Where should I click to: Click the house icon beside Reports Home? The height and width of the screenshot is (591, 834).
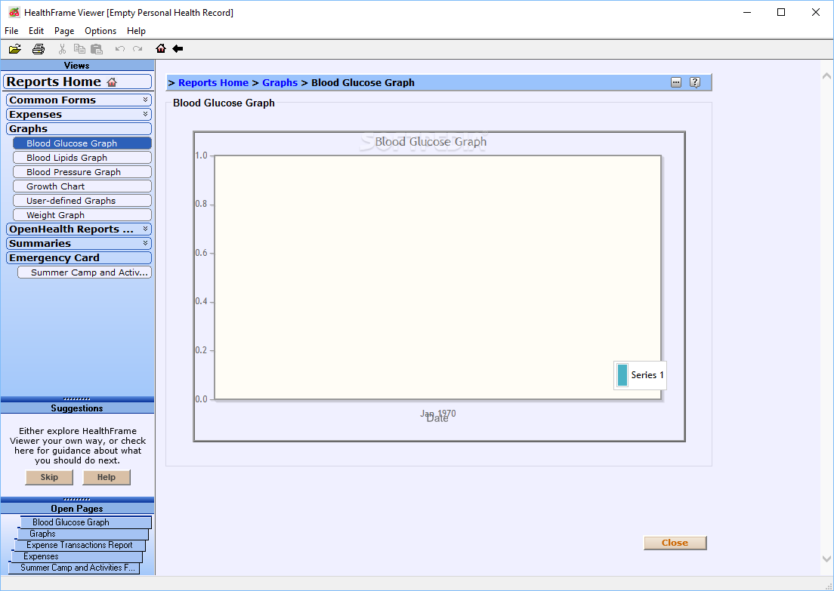tap(112, 82)
